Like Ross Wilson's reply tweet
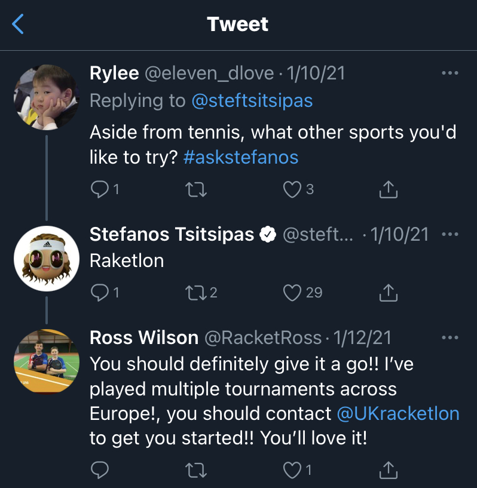Image resolution: width=477 pixels, height=488 pixels. click(x=292, y=470)
